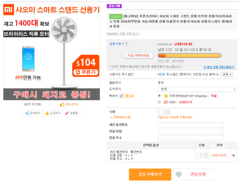
Task: Select EMS US$76.75 shipping option
Action: pos(159,102)
